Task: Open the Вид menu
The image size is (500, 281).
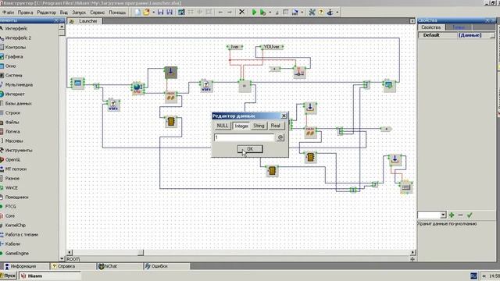Action: [64, 12]
